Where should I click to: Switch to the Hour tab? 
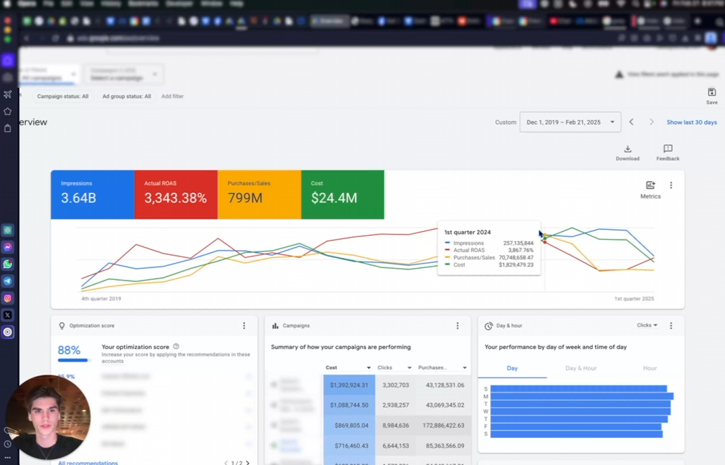tap(649, 368)
